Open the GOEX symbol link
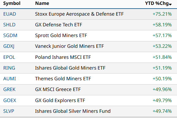Screen dimensions: 177x118 tap(10, 101)
